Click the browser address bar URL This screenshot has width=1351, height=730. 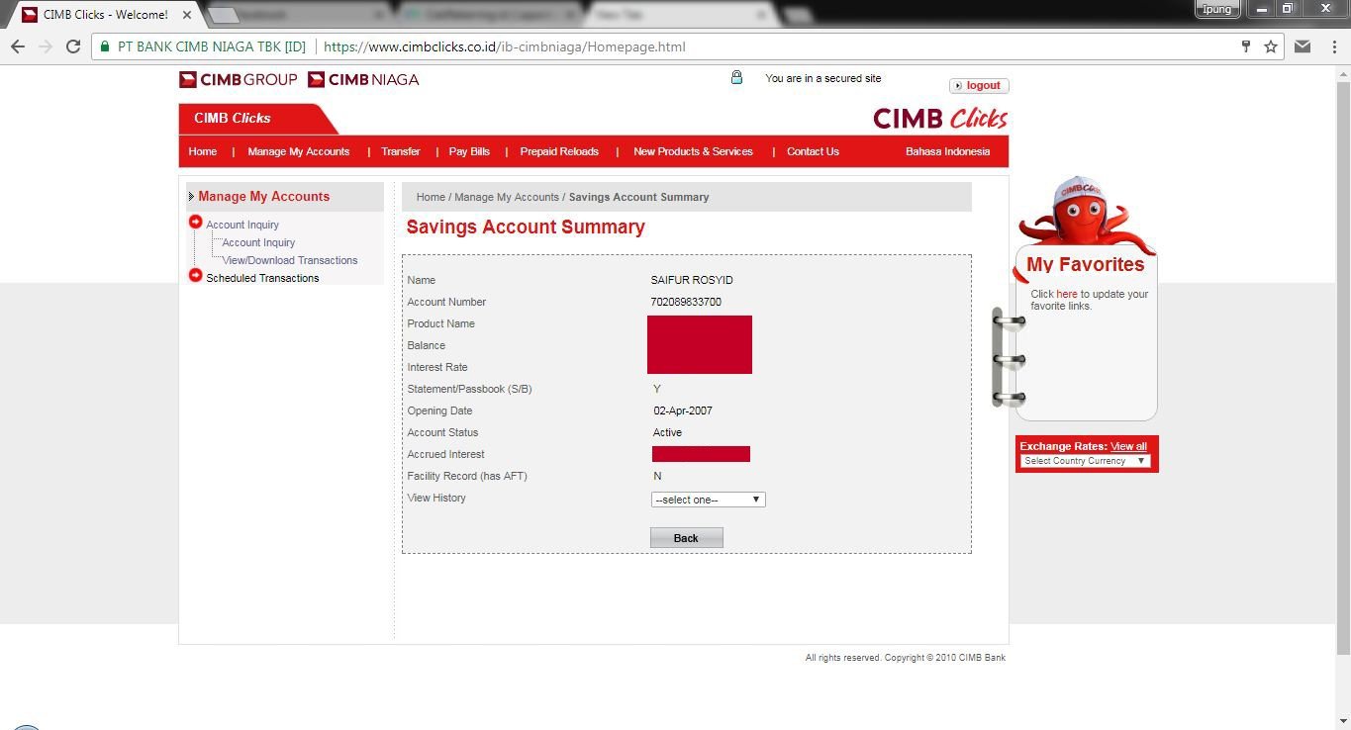pos(505,46)
